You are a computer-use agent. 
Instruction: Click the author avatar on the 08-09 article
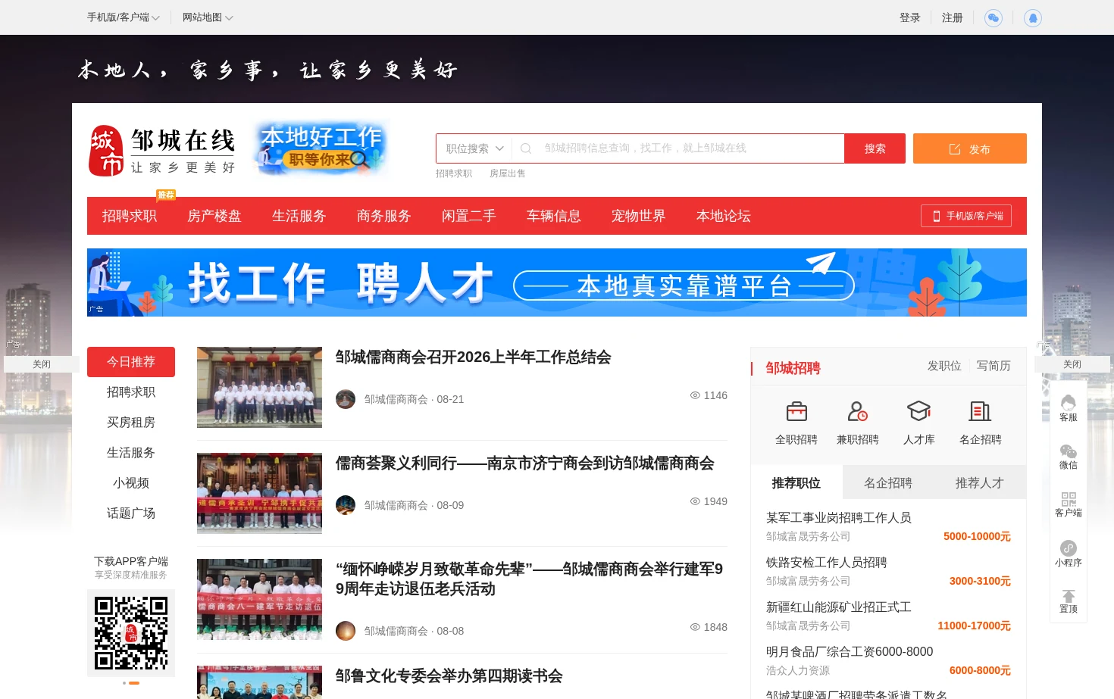tap(346, 505)
